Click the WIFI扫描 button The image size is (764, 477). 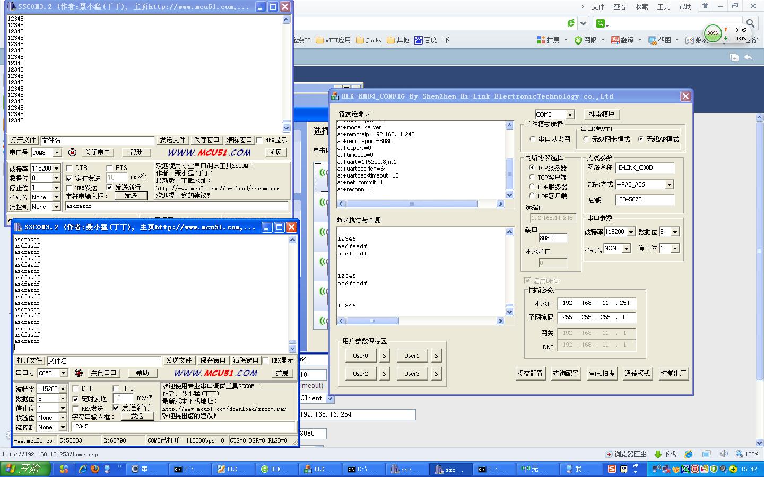(x=602, y=373)
